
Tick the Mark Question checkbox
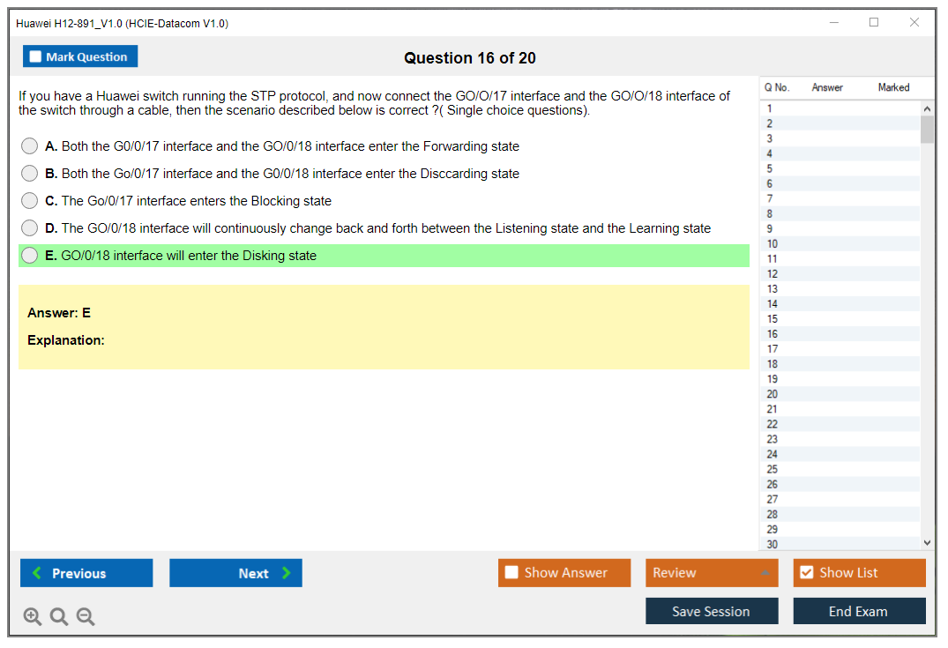(36, 57)
